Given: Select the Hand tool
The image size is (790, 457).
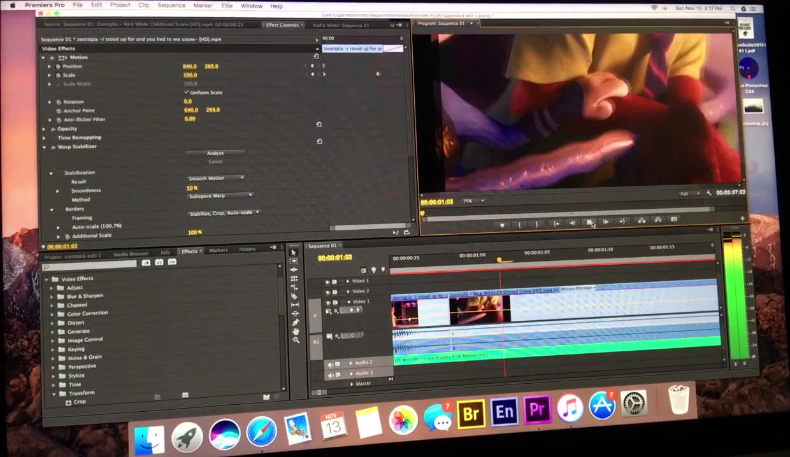Looking at the screenshot, I should (295, 331).
